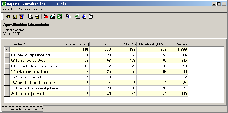Click Summa cell 240 for Liikkumisen apuvälineet
The image size is (228, 113).
pos(178,72)
